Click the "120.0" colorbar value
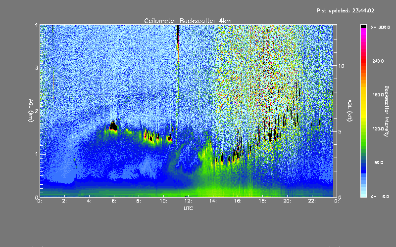The image size is (396, 247). click(x=378, y=128)
